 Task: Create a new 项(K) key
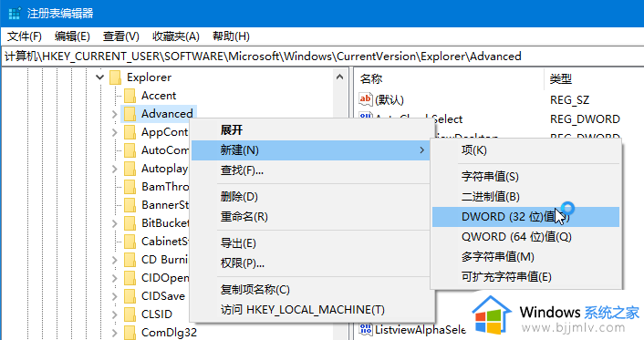click(525, 150)
